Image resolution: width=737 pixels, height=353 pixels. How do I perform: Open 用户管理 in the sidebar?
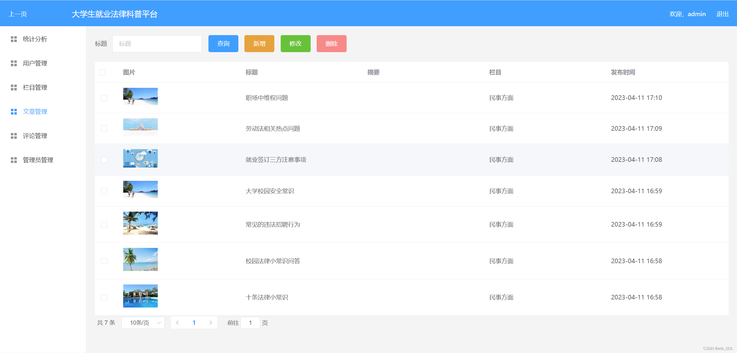click(x=35, y=63)
